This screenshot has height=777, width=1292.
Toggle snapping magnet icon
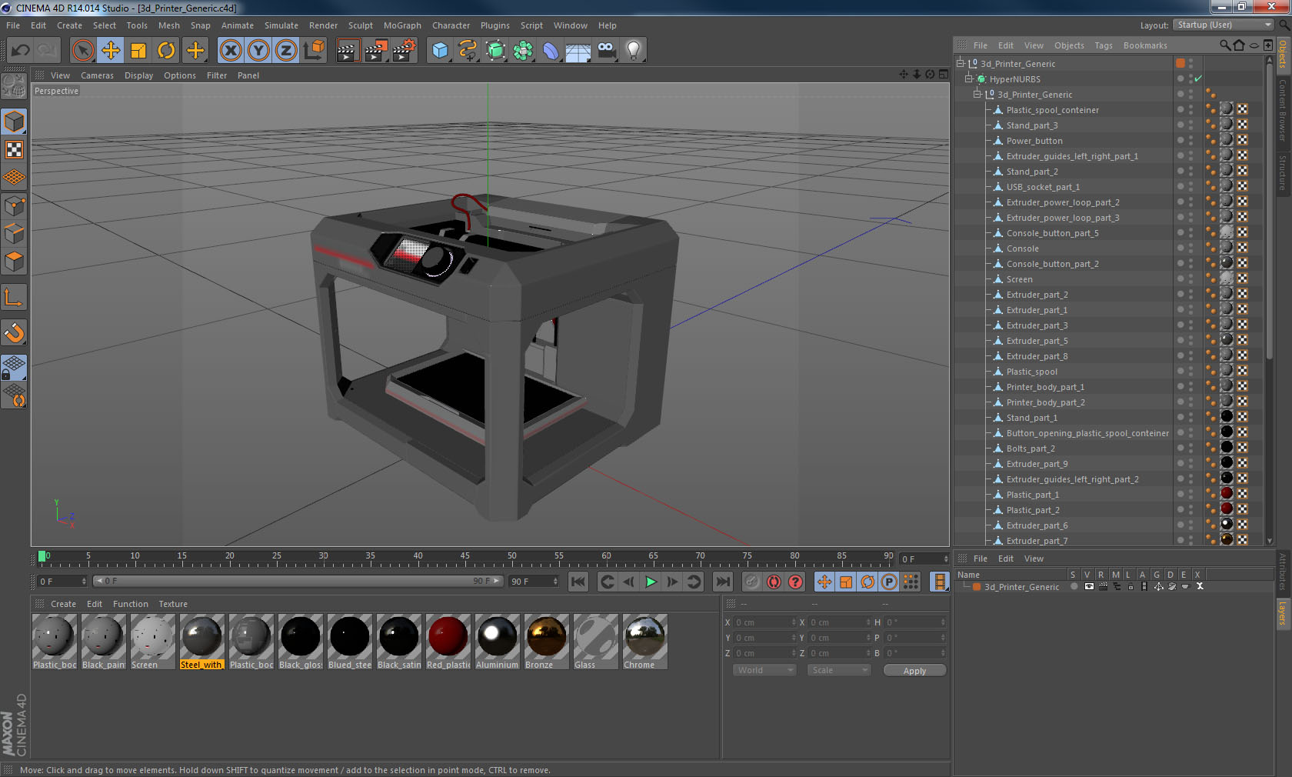click(14, 332)
